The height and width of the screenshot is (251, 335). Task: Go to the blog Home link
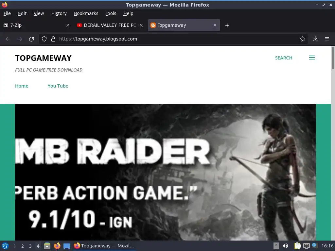tap(22, 86)
